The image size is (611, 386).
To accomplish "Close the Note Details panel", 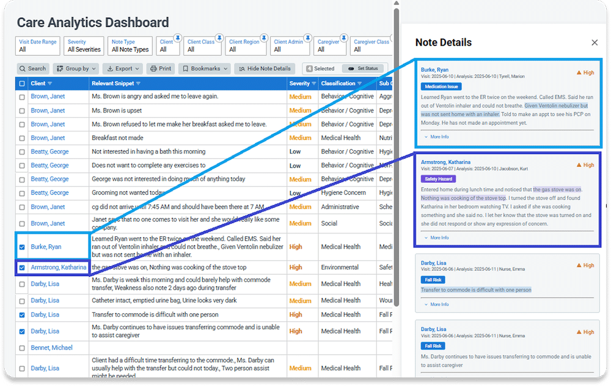I will point(594,42).
